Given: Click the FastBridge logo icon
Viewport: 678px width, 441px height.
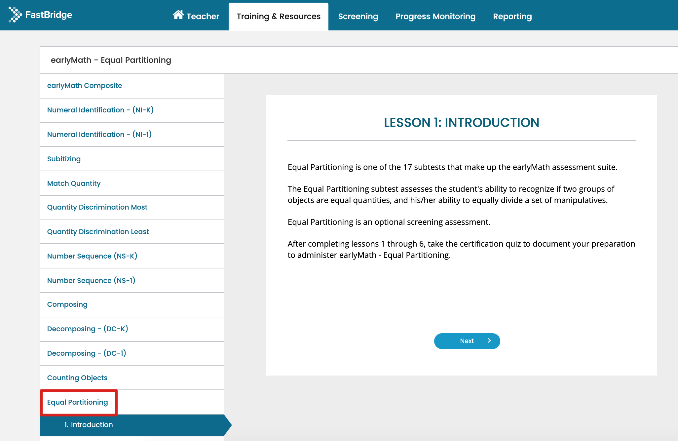Looking at the screenshot, I should pyautogui.click(x=15, y=15).
